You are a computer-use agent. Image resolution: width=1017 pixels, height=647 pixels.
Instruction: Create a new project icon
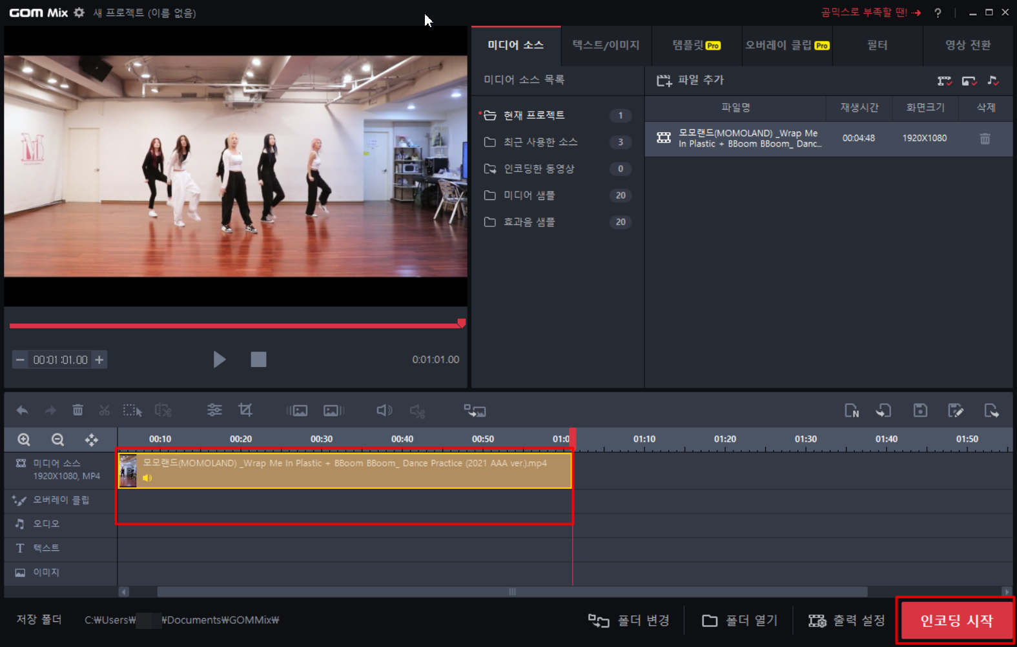pos(852,410)
